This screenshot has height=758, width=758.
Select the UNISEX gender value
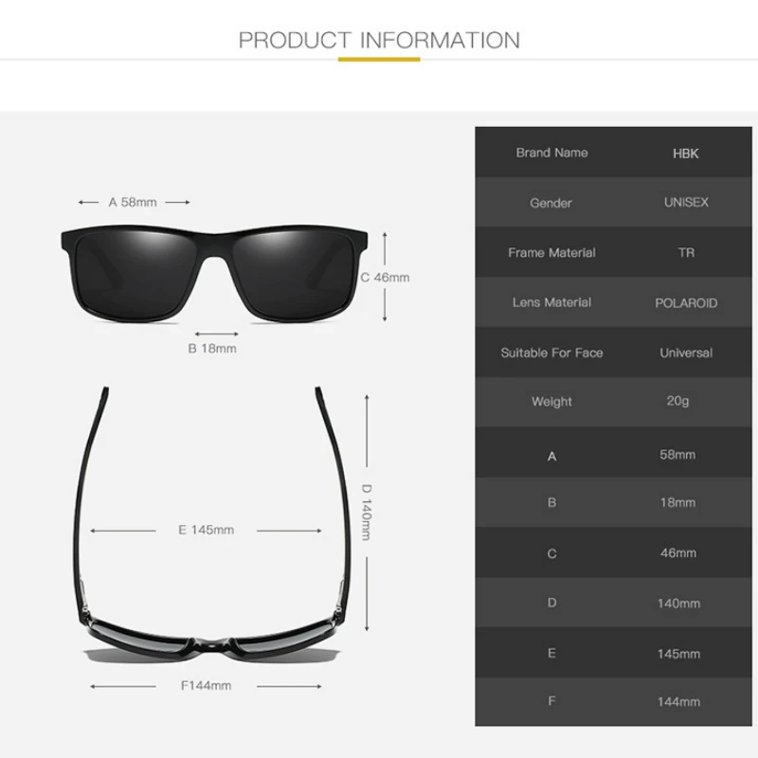[x=686, y=202]
